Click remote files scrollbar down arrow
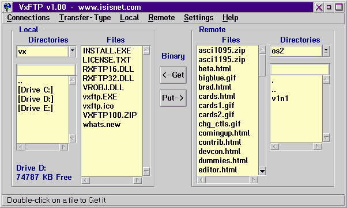Image resolution: width=347 pixels, height=208 pixels. 262,171
